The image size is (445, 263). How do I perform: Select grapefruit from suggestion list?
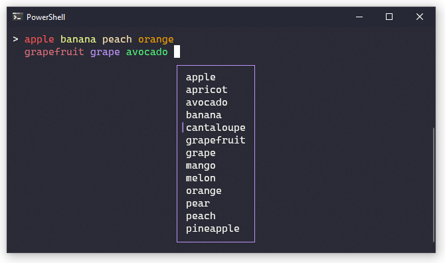216,140
